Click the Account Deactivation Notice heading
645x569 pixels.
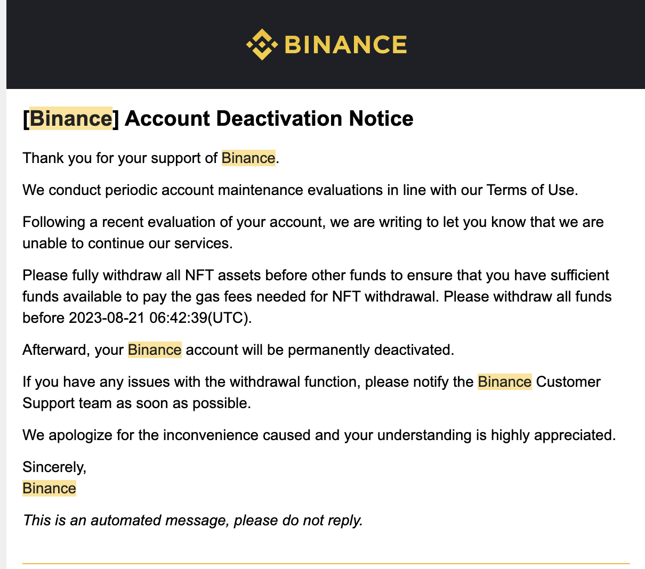click(269, 118)
